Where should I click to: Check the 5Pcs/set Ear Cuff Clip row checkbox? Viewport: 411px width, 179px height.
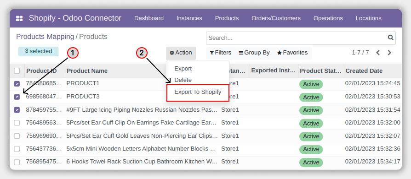click(x=17, y=123)
